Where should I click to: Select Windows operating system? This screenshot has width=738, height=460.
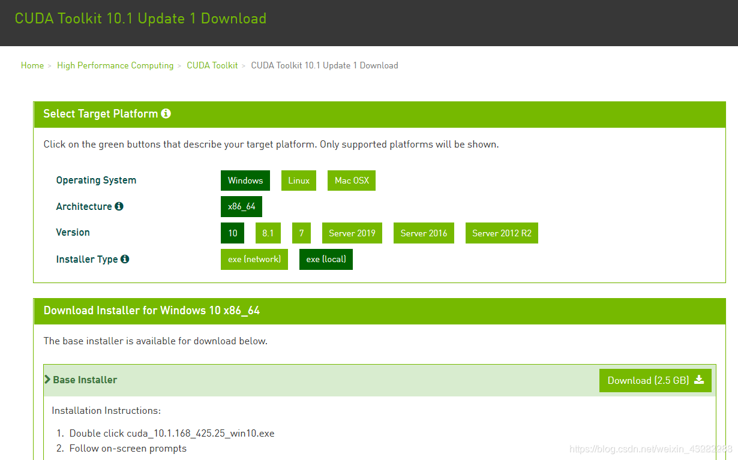(245, 181)
